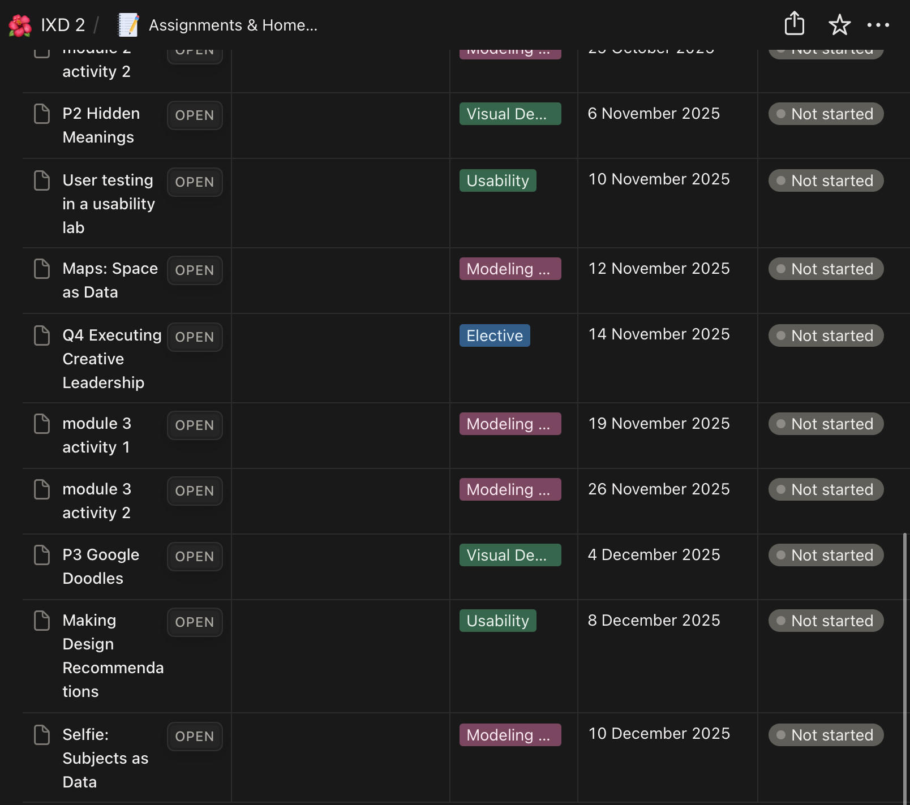Click the page icon for Q4 Executing Creative Leadership
The image size is (910, 805).
[42, 335]
